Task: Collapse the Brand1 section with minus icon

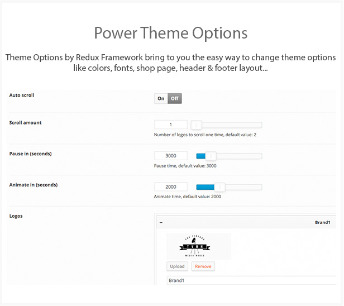Action: coord(161,223)
